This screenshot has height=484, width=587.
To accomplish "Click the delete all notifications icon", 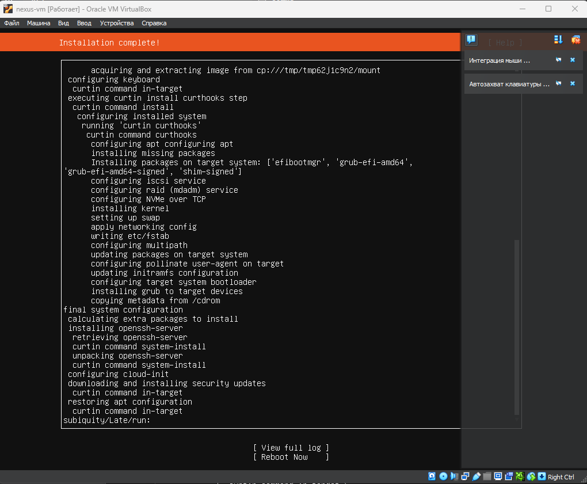I will point(575,40).
